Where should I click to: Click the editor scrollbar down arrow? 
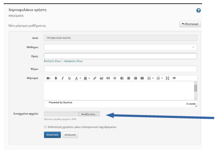(x=196, y=99)
